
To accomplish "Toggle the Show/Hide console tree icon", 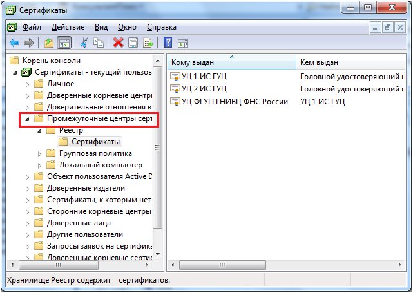I will coord(64,43).
